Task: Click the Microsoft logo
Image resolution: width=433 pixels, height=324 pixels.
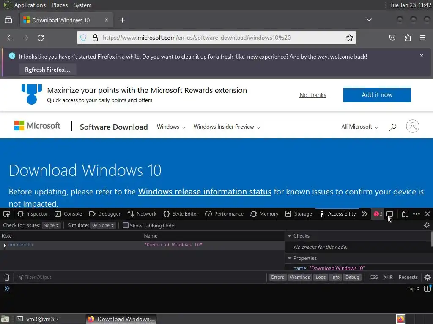Action: coord(37,126)
